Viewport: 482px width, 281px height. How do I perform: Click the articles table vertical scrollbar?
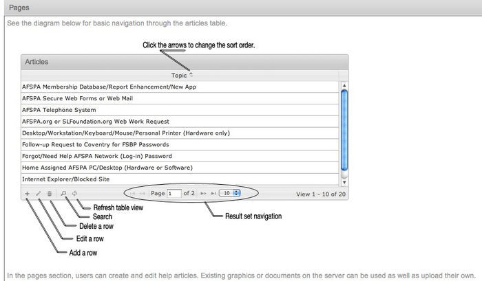[344, 131]
